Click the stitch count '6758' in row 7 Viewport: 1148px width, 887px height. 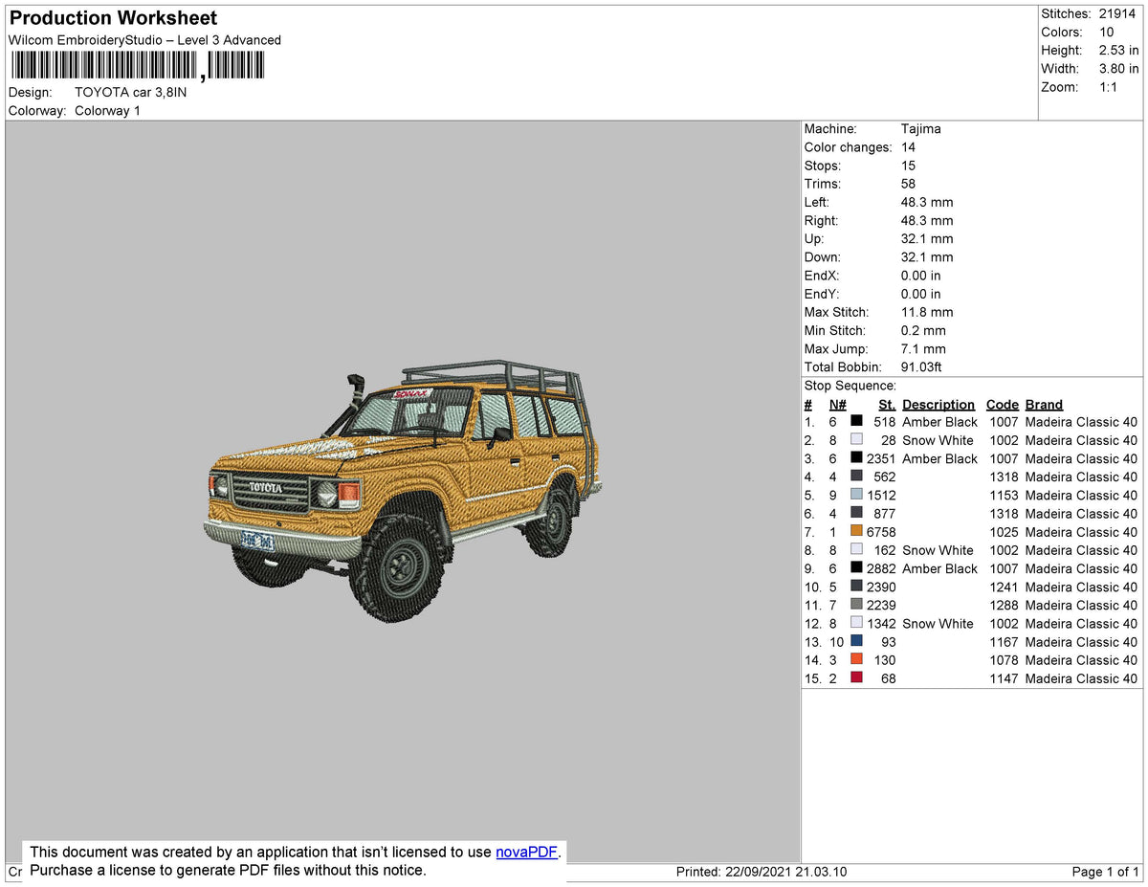[881, 532]
